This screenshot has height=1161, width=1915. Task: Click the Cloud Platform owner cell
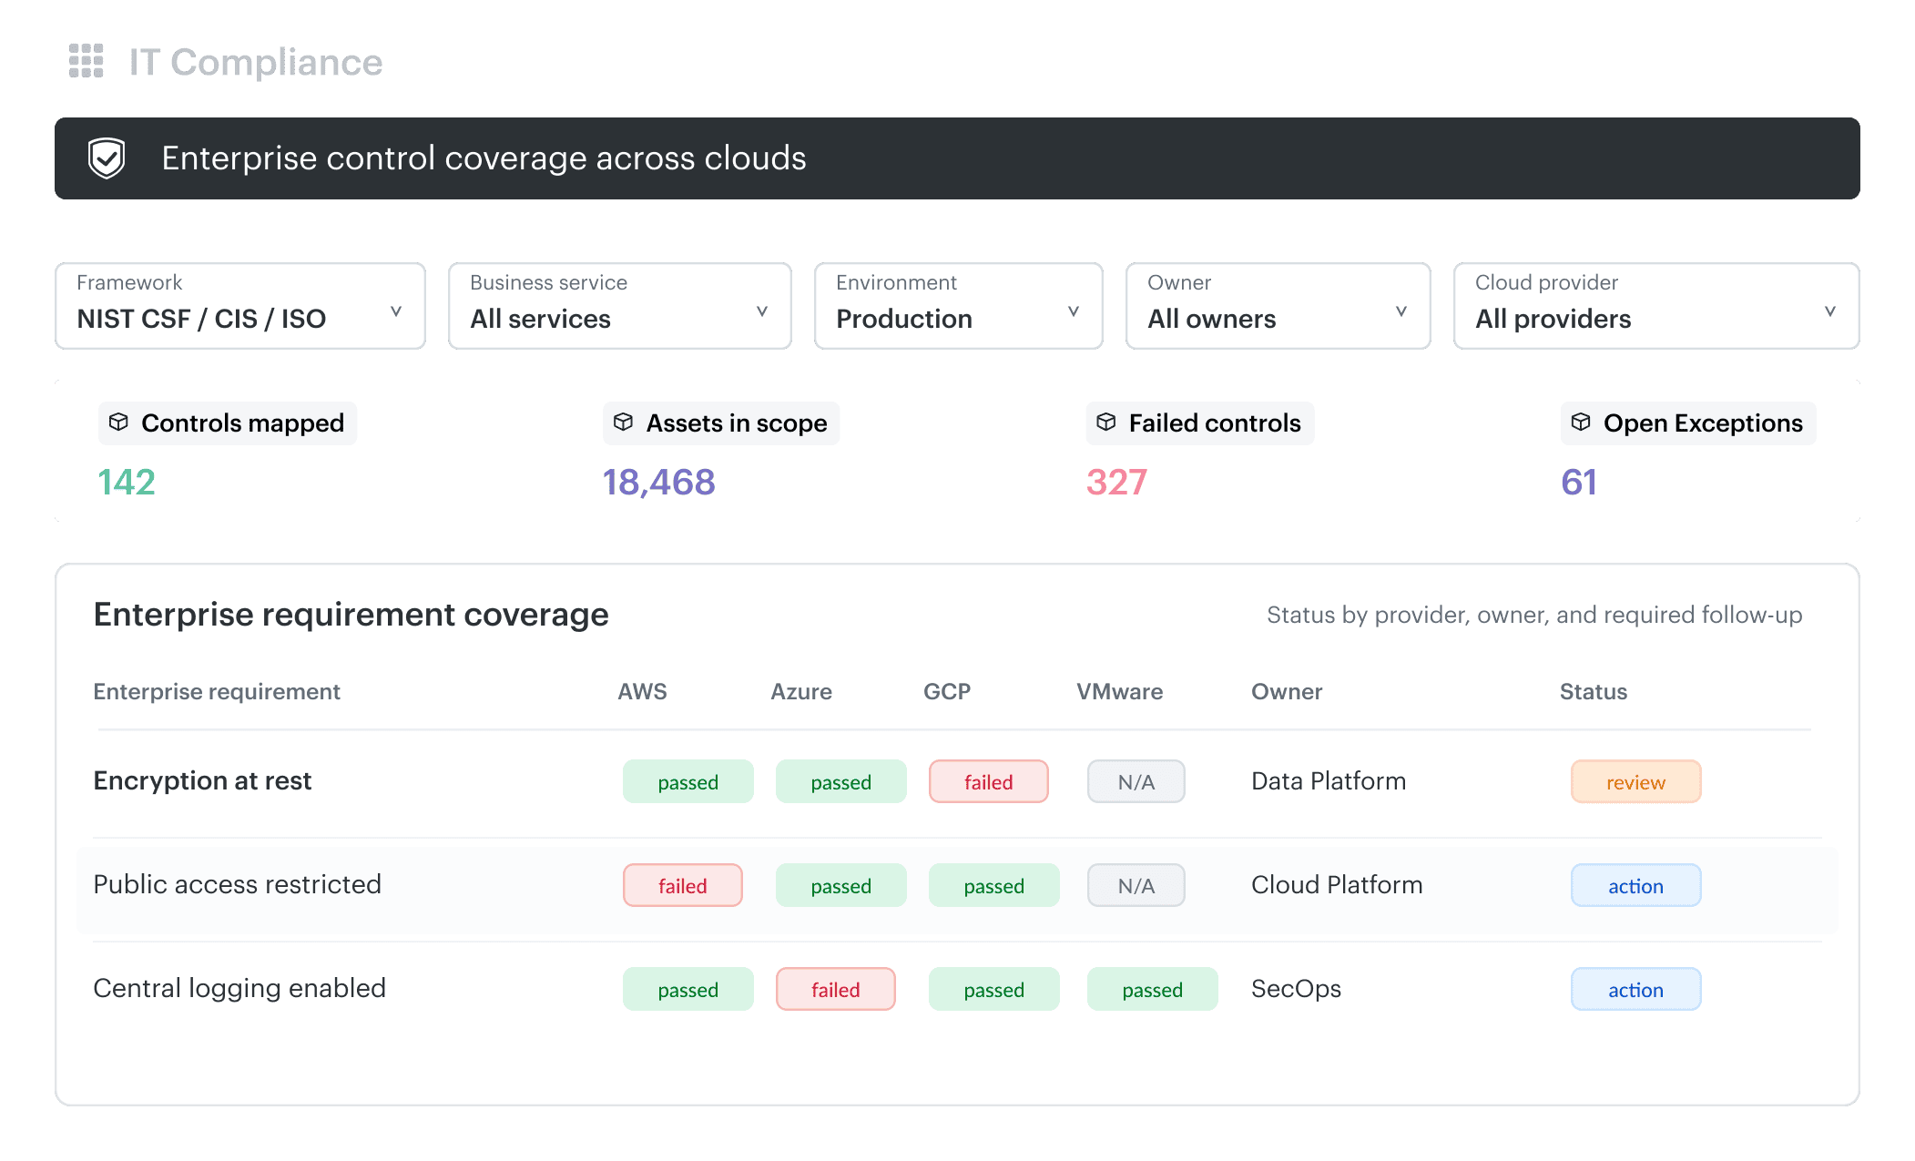pos(1337,884)
